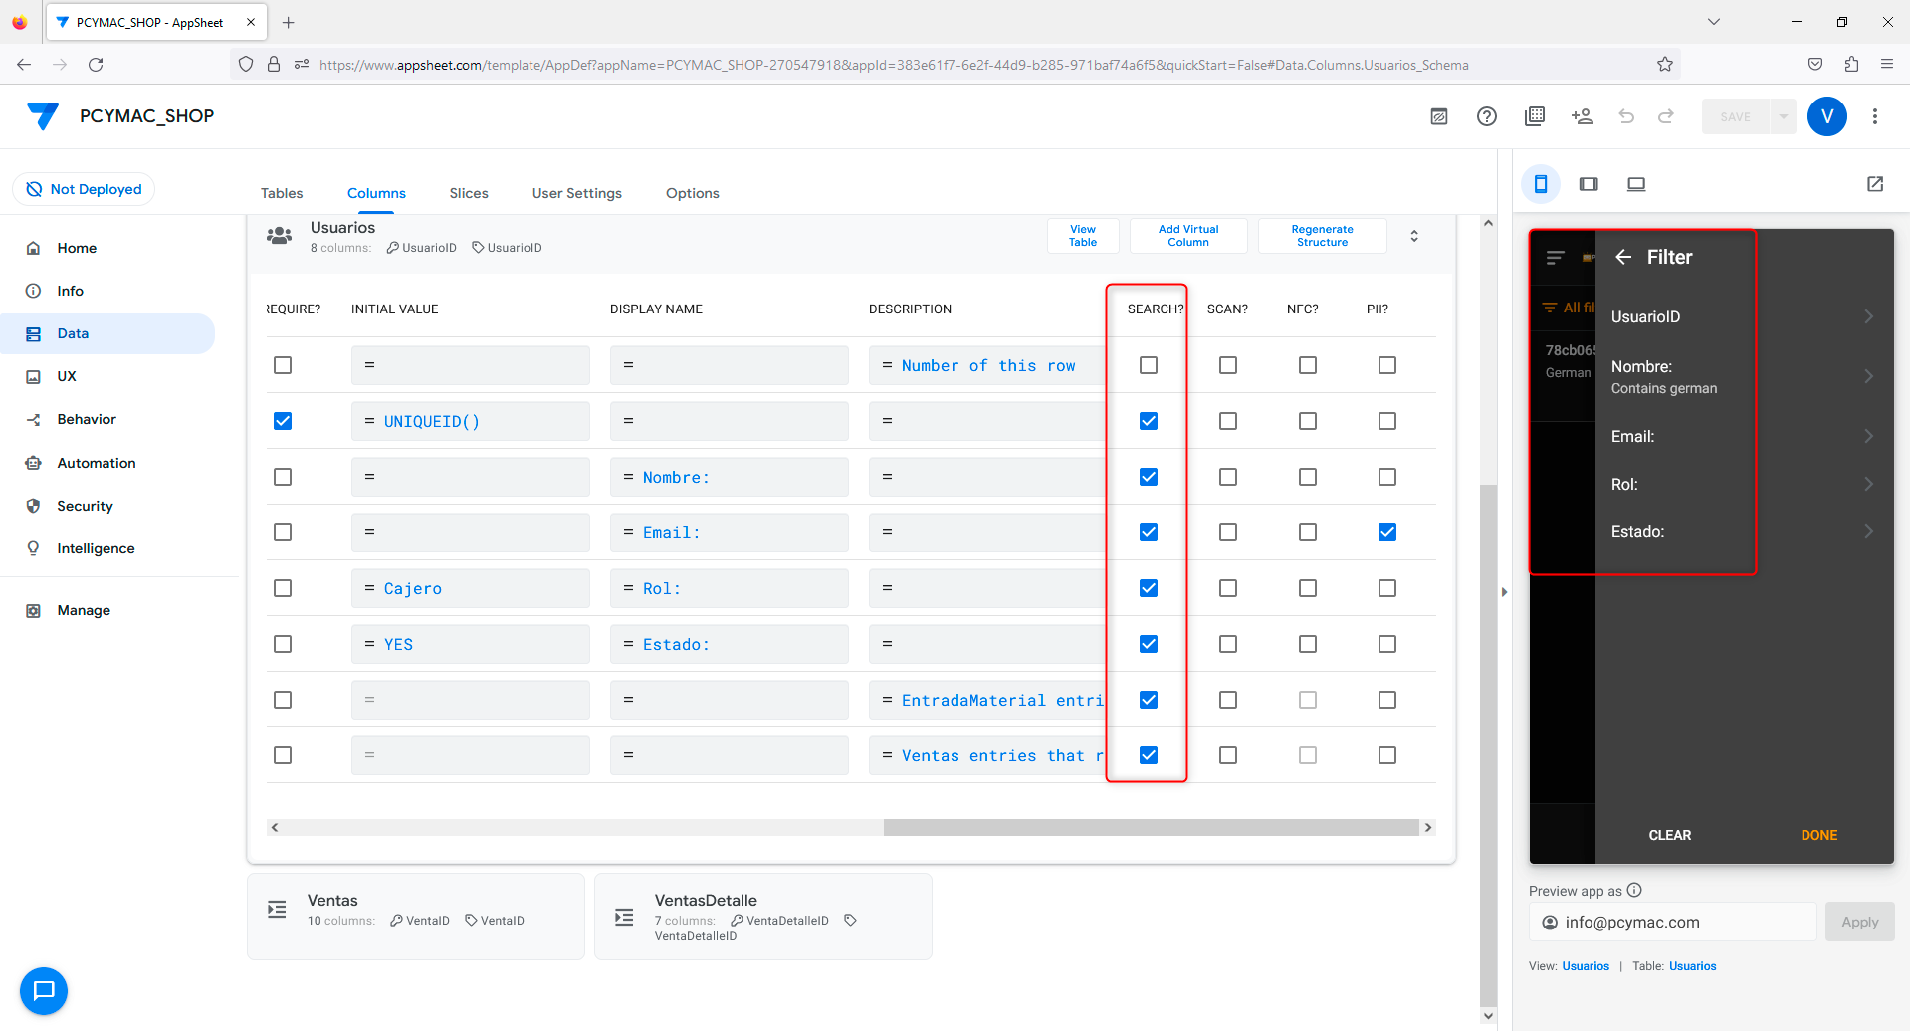Enable PII for the Rol column
1910x1031 pixels.
1386,588
